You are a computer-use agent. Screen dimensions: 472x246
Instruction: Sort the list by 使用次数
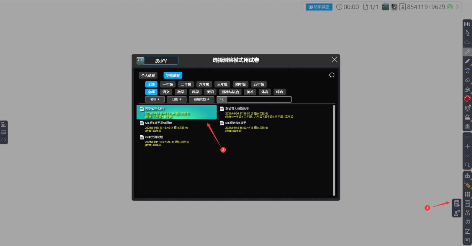coord(201,99)
